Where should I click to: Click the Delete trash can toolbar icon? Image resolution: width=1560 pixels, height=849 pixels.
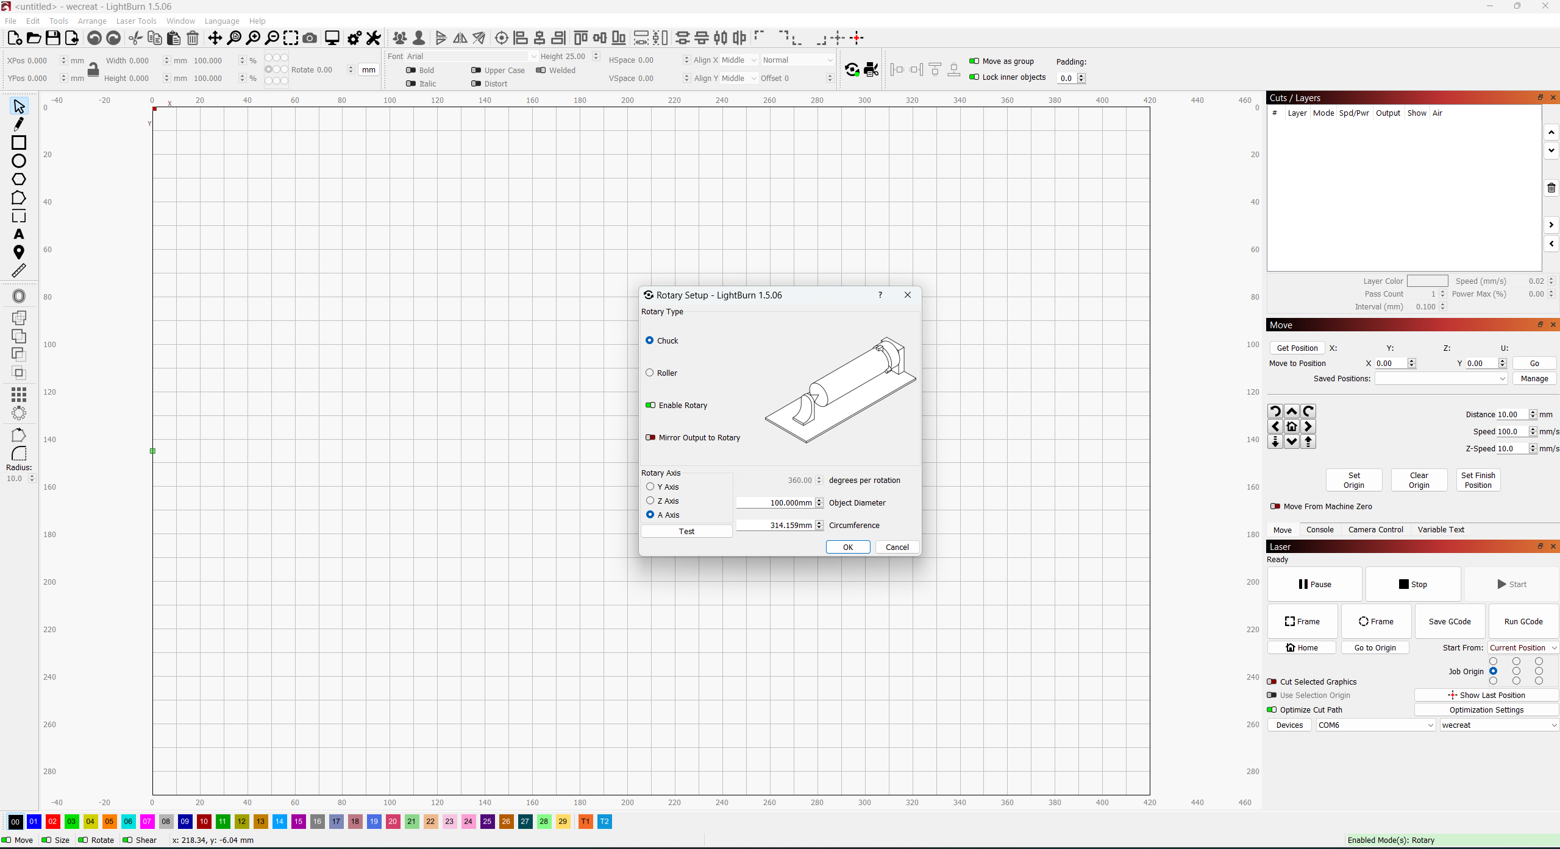click(x=193, y=38)
